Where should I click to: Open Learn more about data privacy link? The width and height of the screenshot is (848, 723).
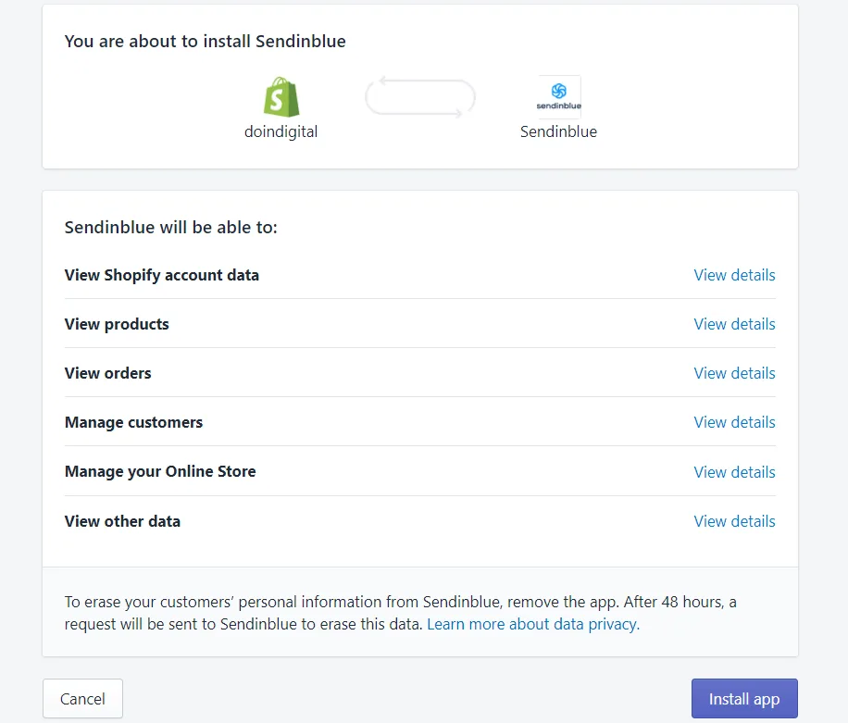click(533, 624)
